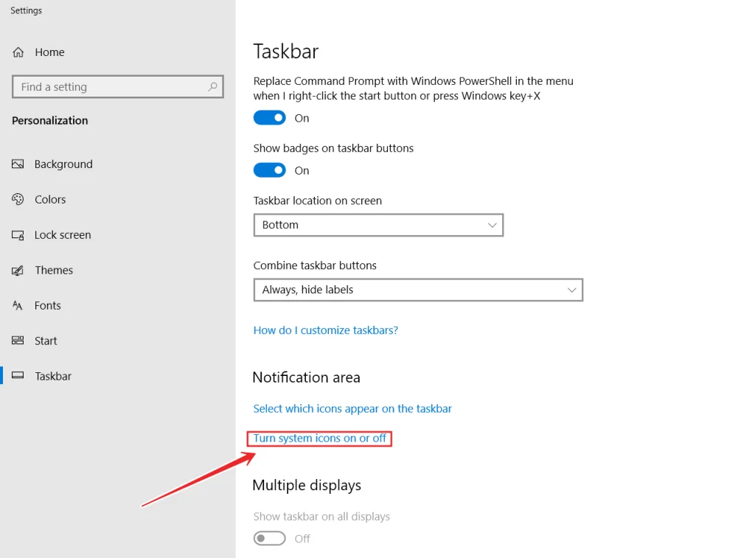Disable Show badges on taskbar buttons
755x558 pixels.
pos(270,170)
